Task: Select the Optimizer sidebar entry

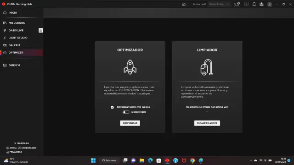Action: click(22, 53)
